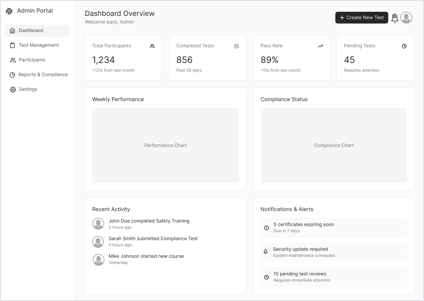Image resolution: width=424 pixels, height=301 pixels.
Task: Open the admin profile avatar
Action: (x=406, y=18)
